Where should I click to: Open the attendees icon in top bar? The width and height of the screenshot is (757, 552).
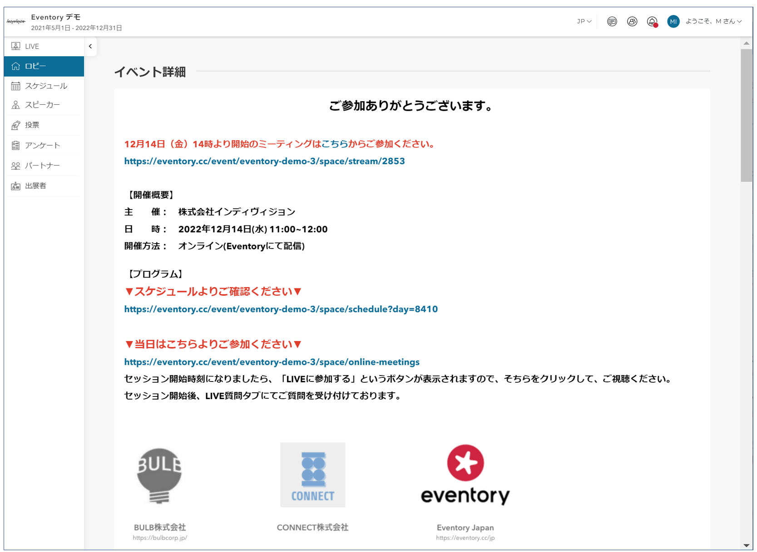point(632,21)
